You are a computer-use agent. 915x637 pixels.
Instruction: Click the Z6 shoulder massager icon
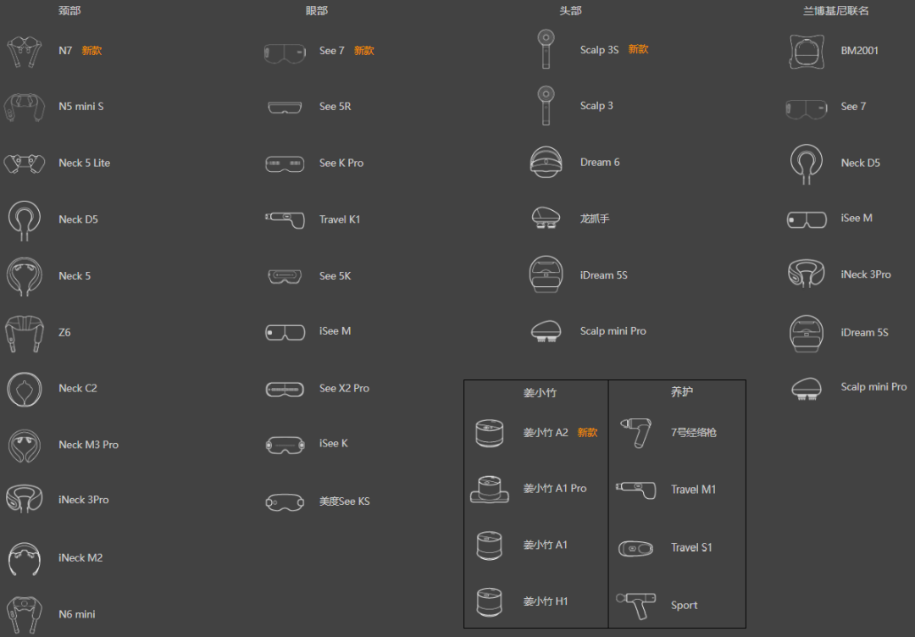click(24, 333)
